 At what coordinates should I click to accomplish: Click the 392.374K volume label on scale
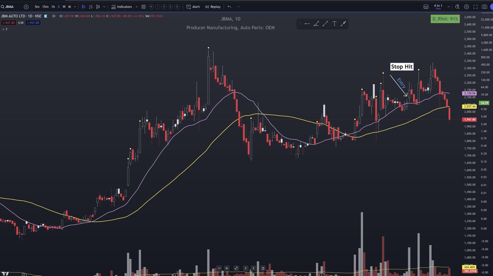coord(470,271)
